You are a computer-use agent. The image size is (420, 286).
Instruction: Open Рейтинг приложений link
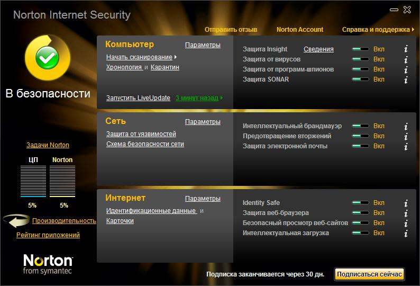coord(48,235)
